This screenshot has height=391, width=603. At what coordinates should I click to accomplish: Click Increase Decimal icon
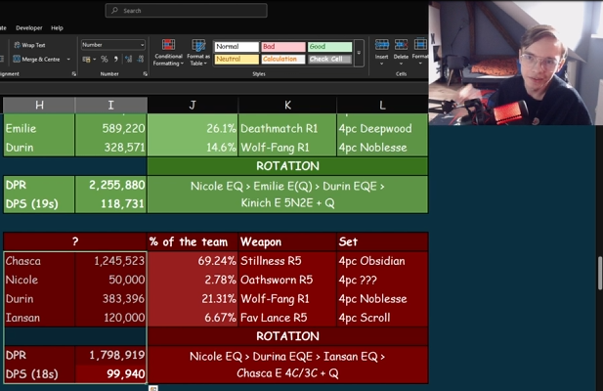[x=128, y=60]
